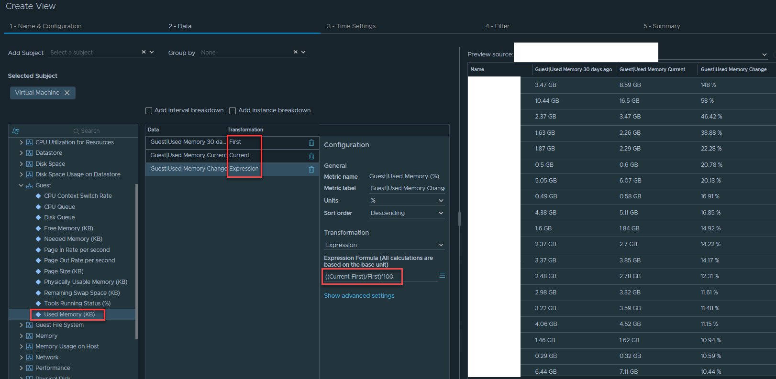
Task: Select the CPU Queue metric
Action: click(59, 207)
